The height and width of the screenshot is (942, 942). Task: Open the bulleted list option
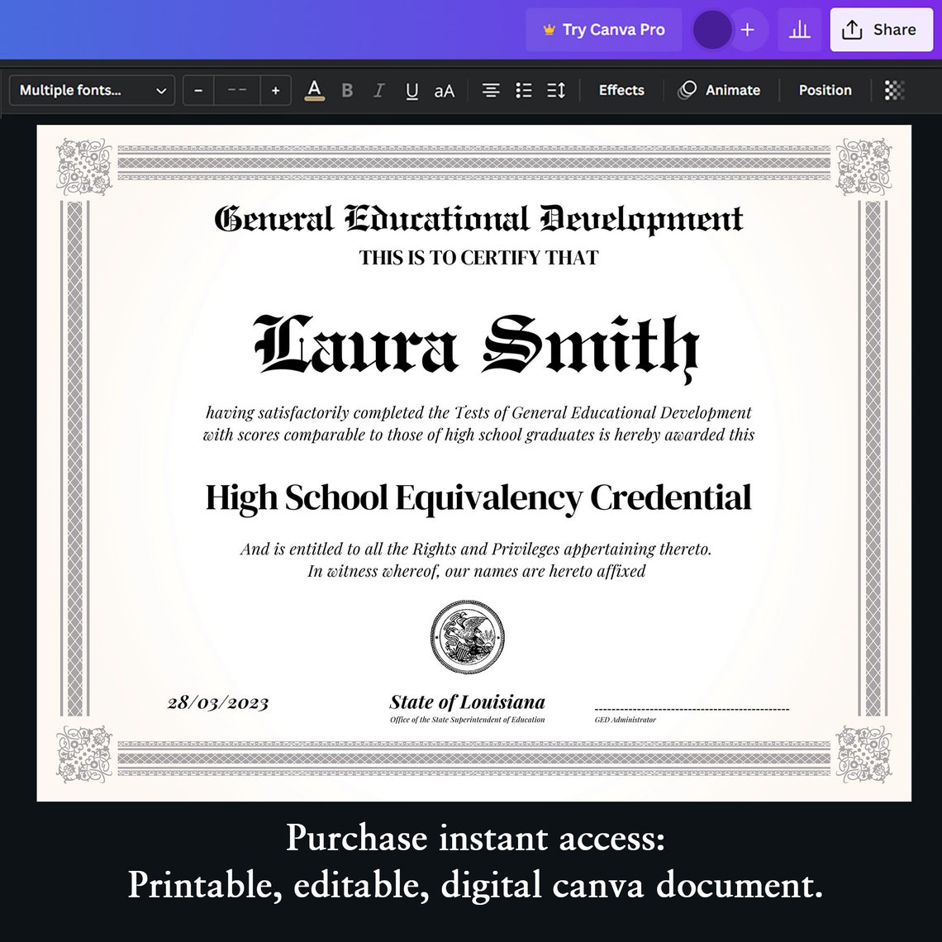coord(524,90)
